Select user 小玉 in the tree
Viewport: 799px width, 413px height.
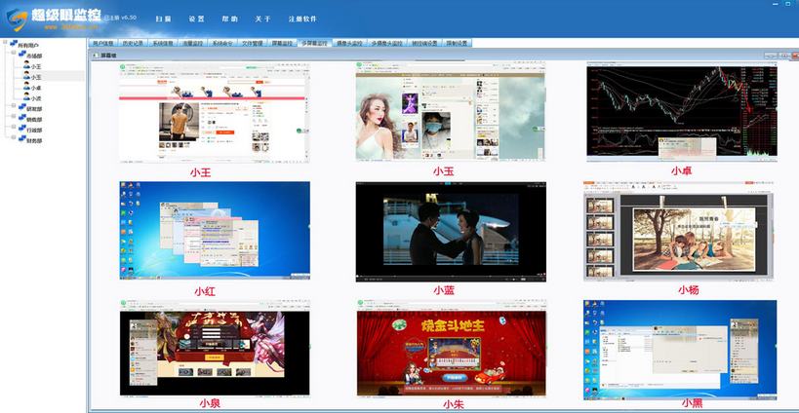click(x=36, y=77)
